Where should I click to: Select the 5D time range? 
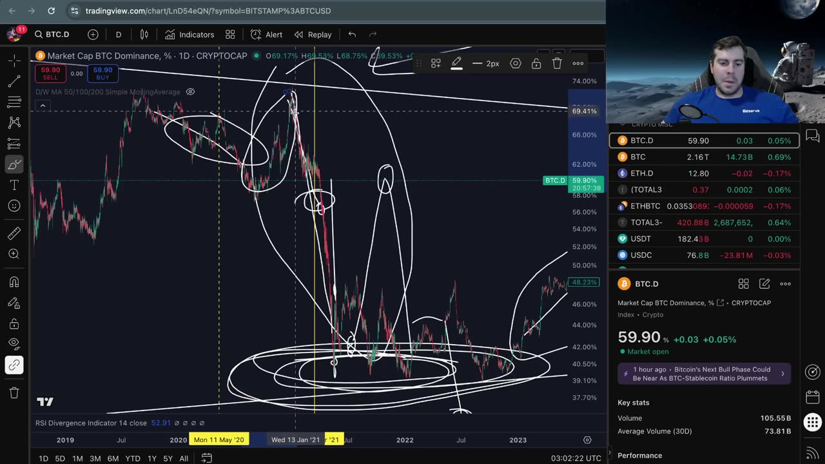click(x=60, y=458)
